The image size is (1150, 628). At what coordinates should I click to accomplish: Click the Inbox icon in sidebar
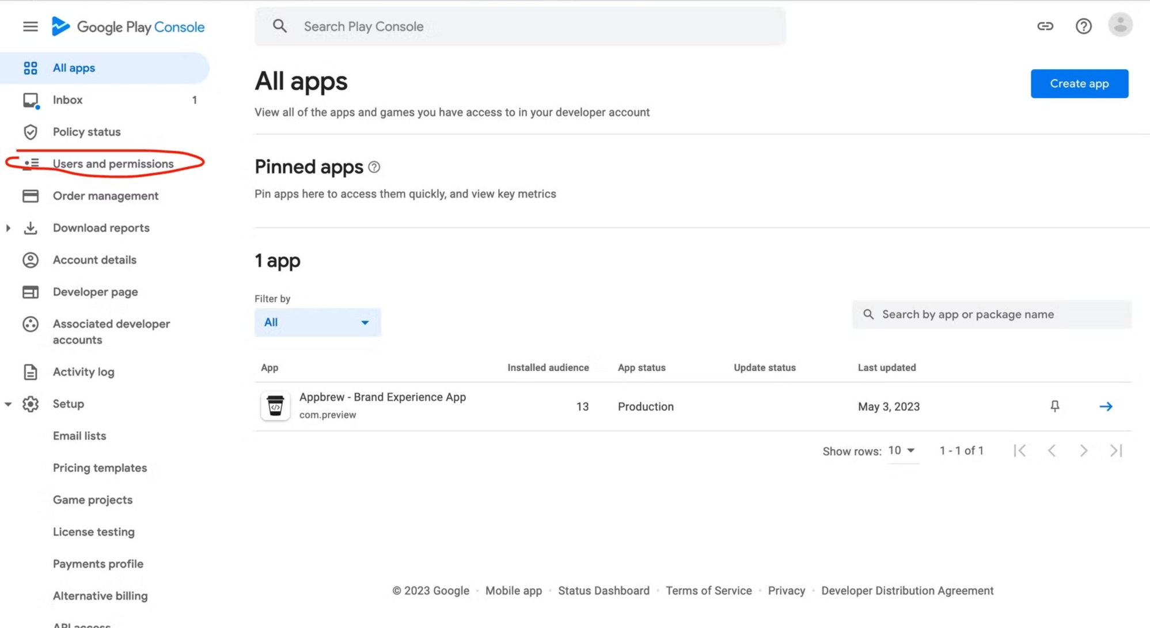pyautogui.click(x=31, y=100)
